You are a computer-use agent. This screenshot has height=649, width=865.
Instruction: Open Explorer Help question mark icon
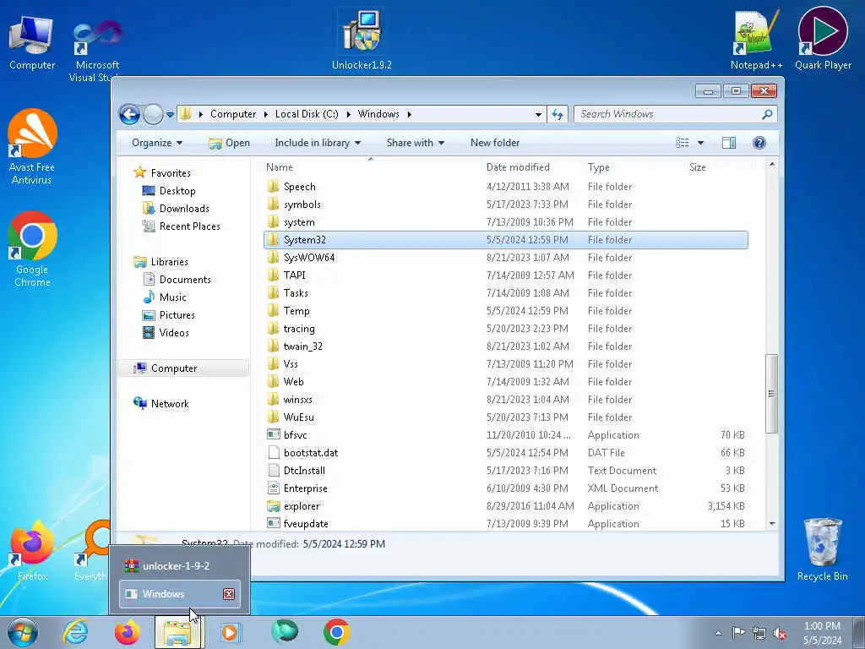coord(759,143)
